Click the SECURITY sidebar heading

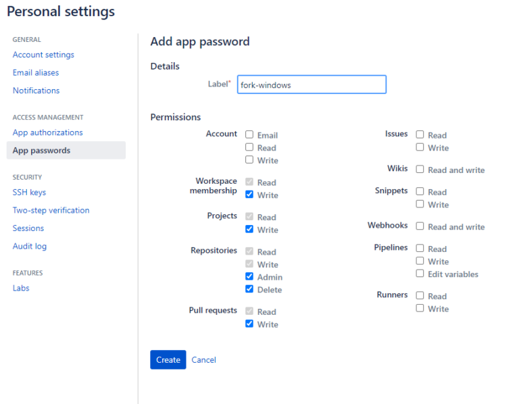click(x=27, y=178)
